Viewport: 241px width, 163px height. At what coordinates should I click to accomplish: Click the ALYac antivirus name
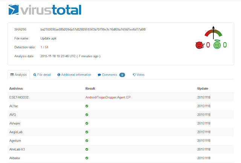[x=14, y=106]
